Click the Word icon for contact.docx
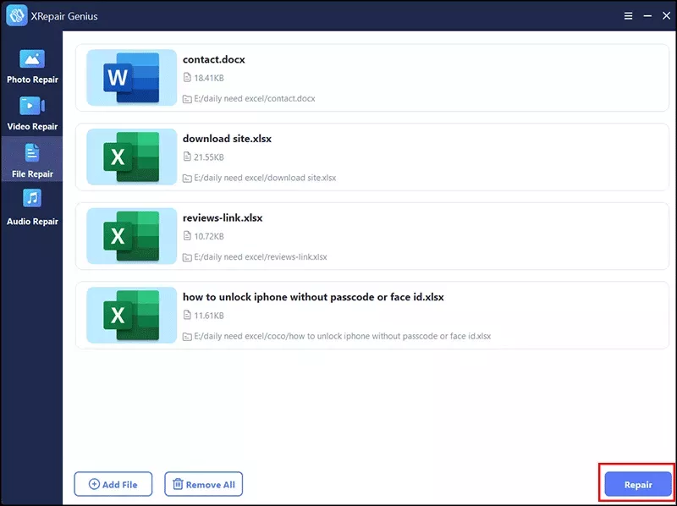This screenshot has height=506, width=677. 132,78
